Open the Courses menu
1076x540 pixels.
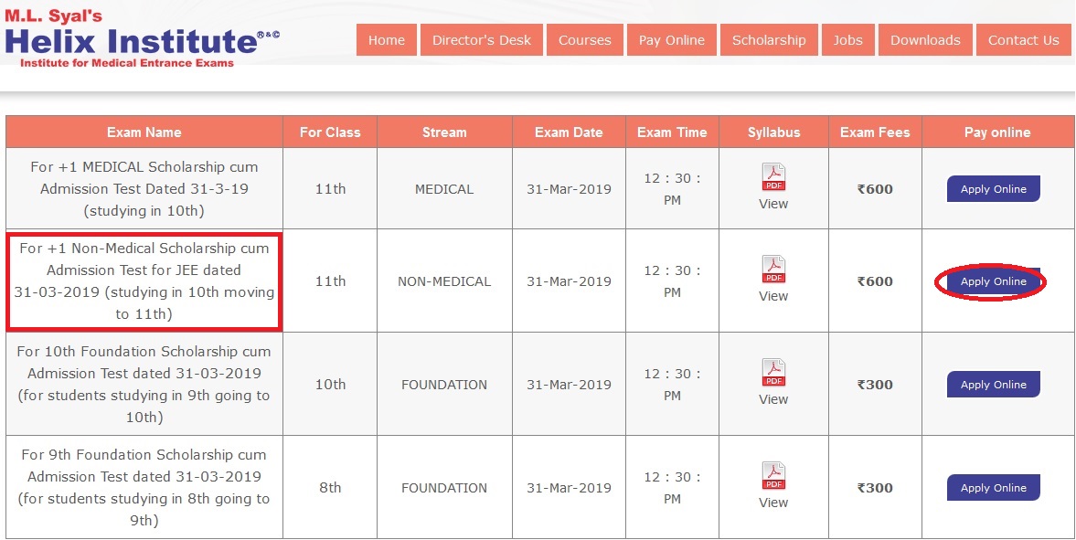(x=584, y=40)
